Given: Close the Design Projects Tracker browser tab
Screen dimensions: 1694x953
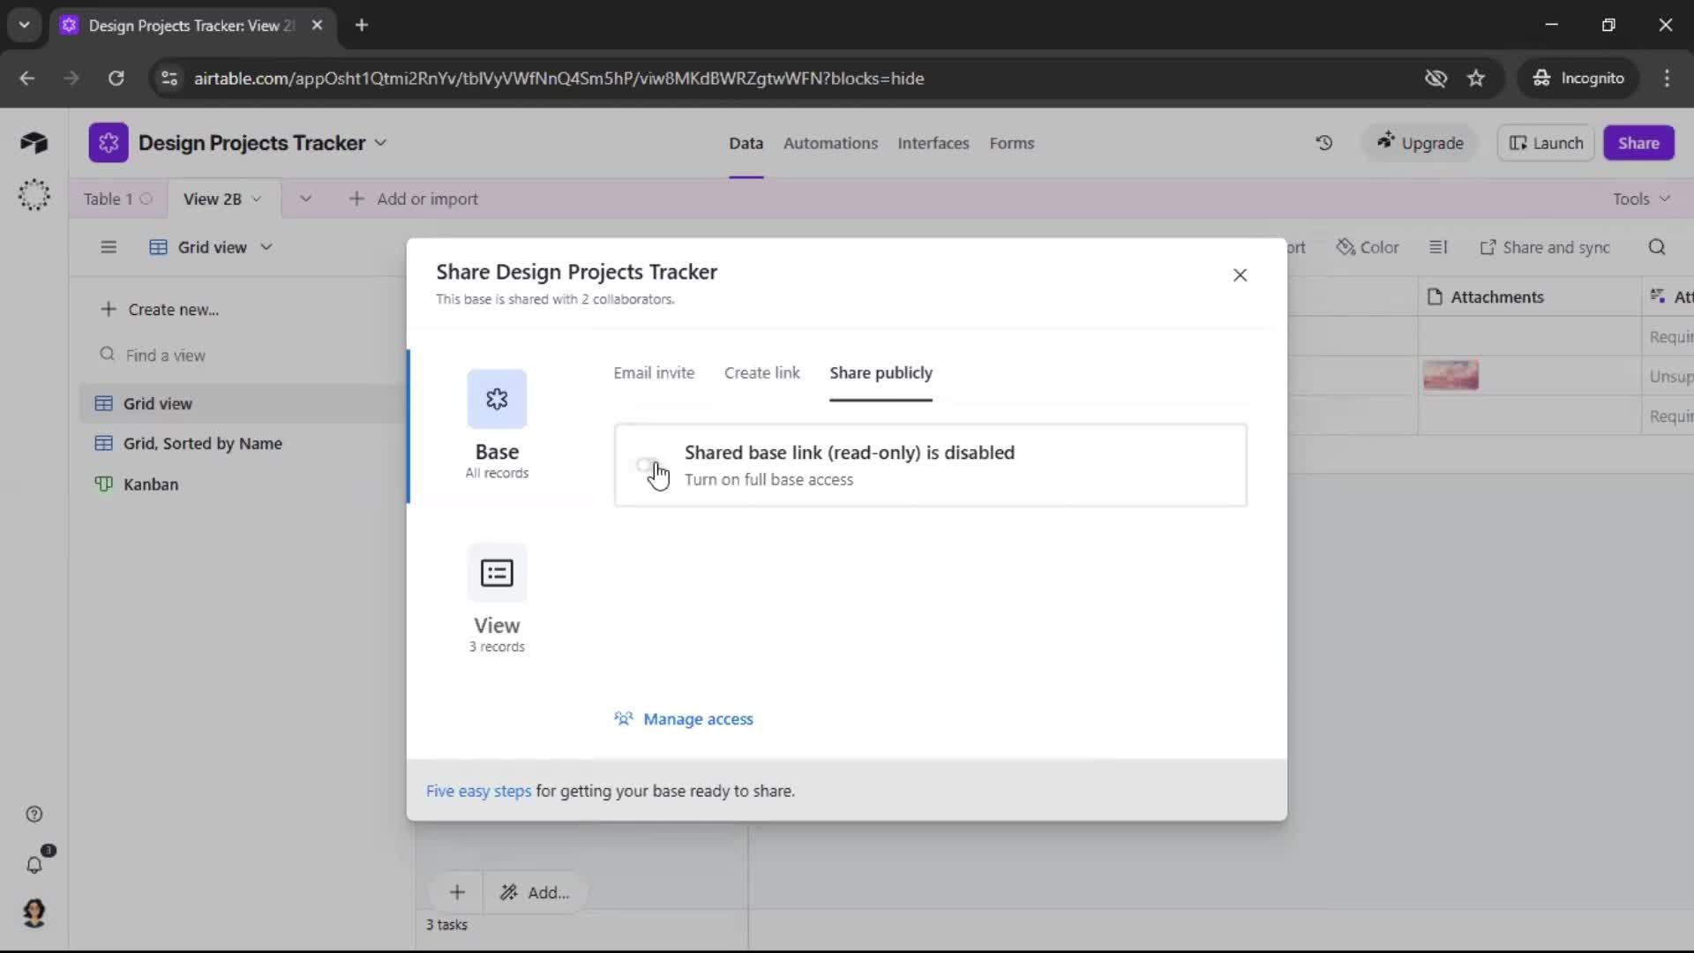Looking at the screenshot, I should (317, 25).
